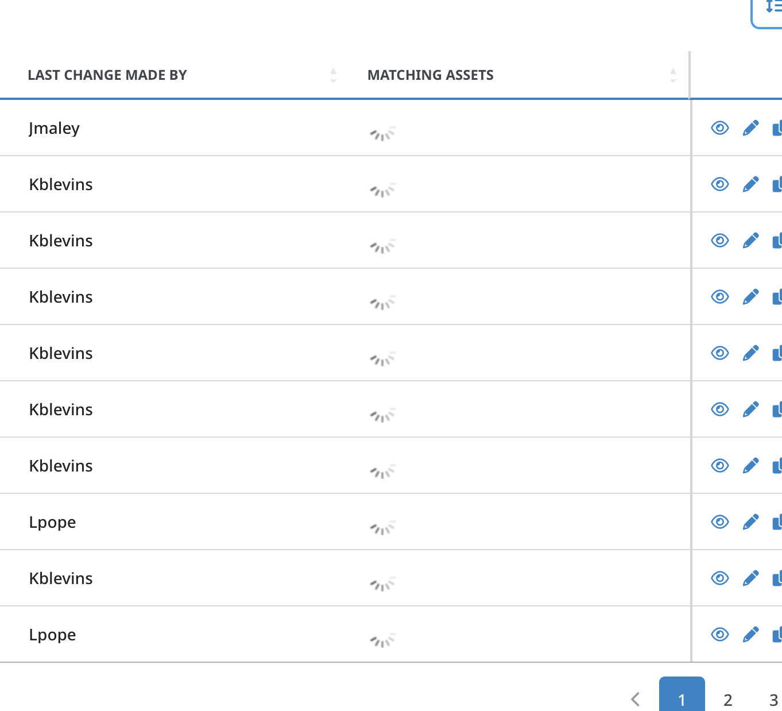Click the view eye icon in Jmaley row
Viewport: 782px width, 711px height.
(719, 127)
